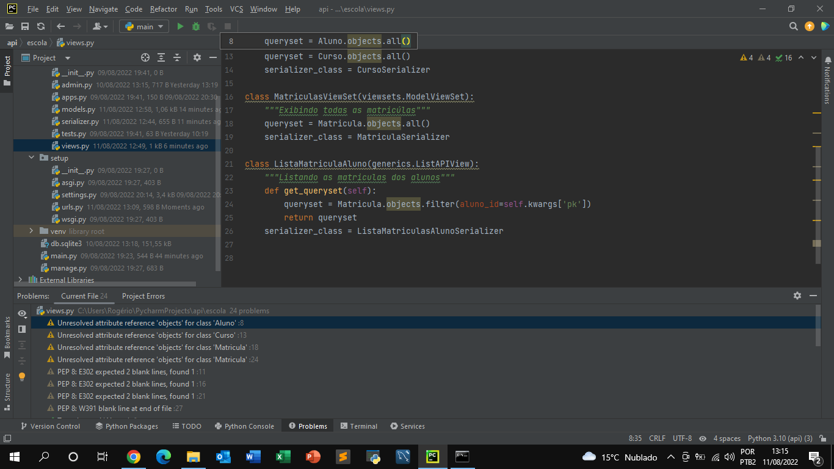This screenshot has height=469, width=834.
Task: Expand the venv library root folder
Action: 32,231
